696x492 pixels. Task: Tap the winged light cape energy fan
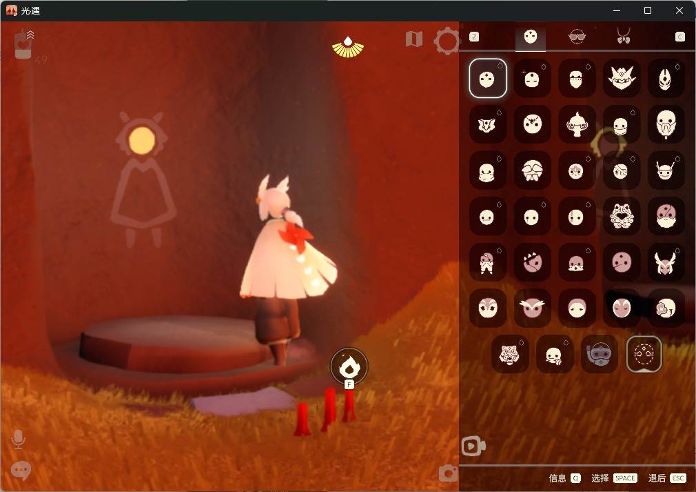click(x=348, y=48)
